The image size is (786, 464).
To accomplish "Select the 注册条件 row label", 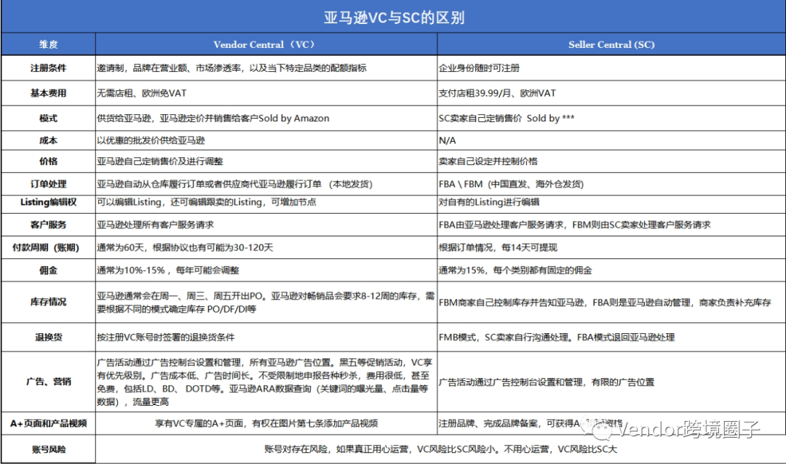I will (x=48, y=68).
